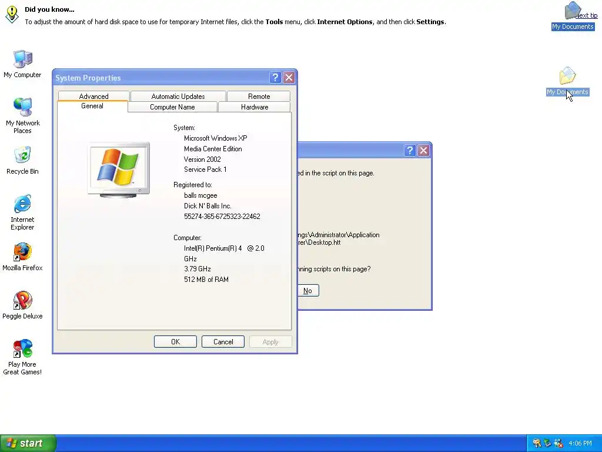Close the script error dialog behind
This screenshot has height=452, width=602.
tap(423, 150)
